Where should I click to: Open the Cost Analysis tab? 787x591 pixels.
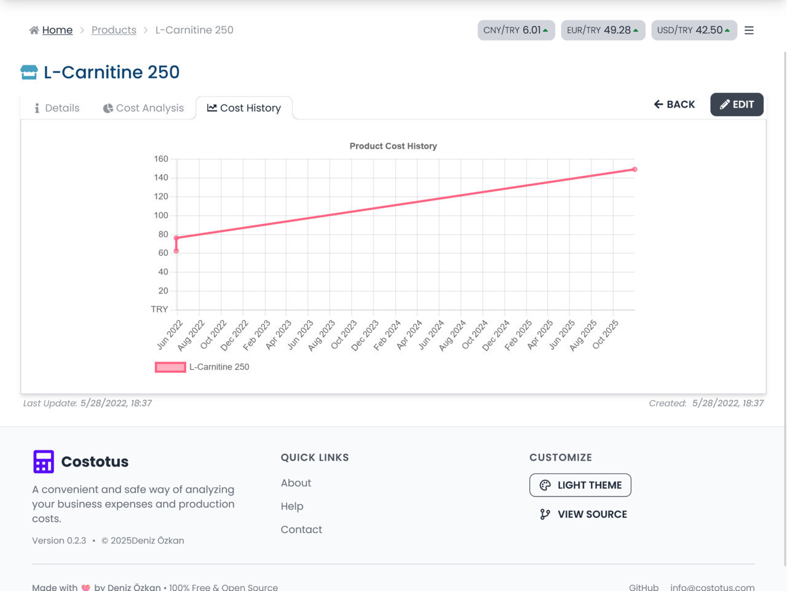point(143,108)
